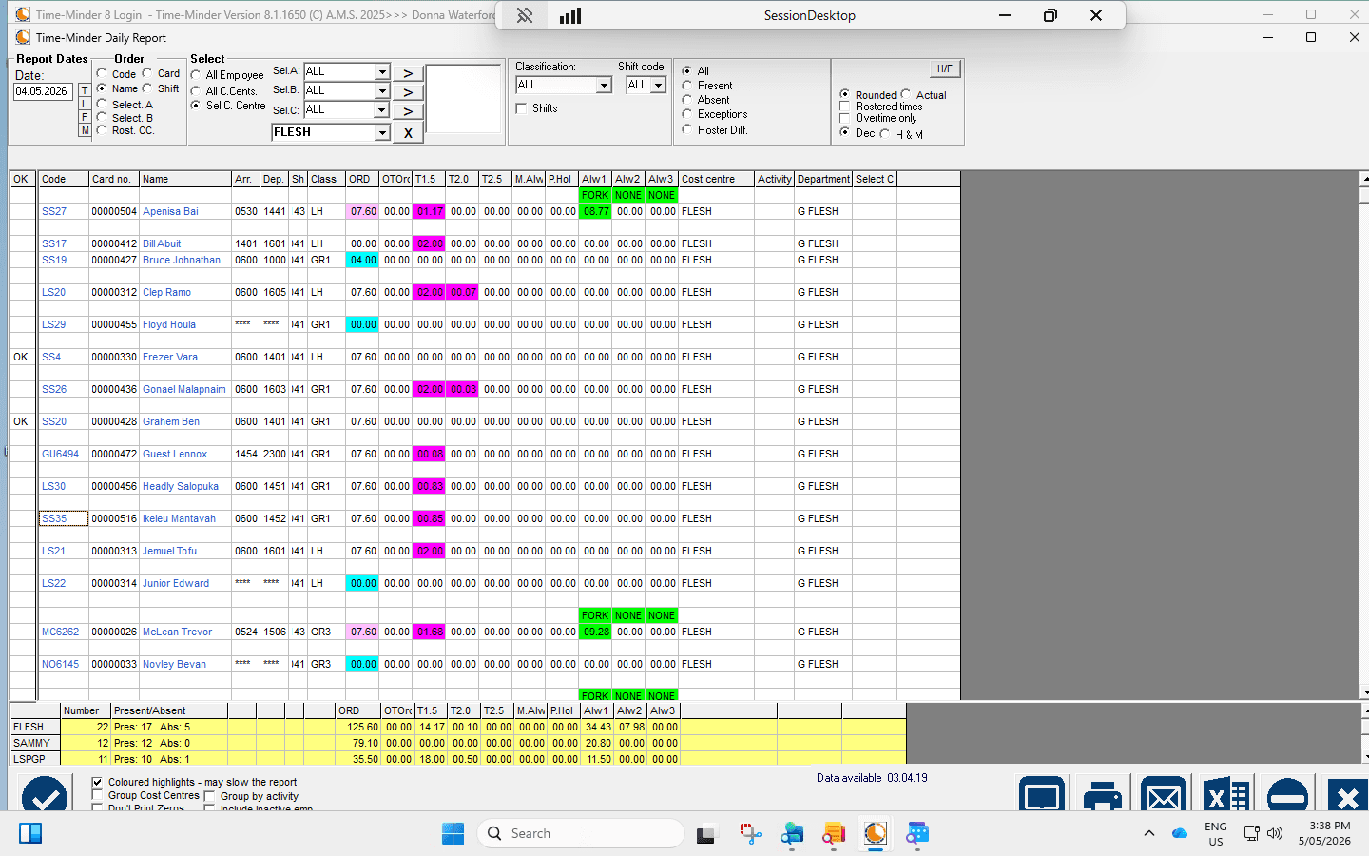The height and width of the screenshot is (856, 1369).
Task: Open the Snipping Tool taskbar icon
Action: point(751,834)
